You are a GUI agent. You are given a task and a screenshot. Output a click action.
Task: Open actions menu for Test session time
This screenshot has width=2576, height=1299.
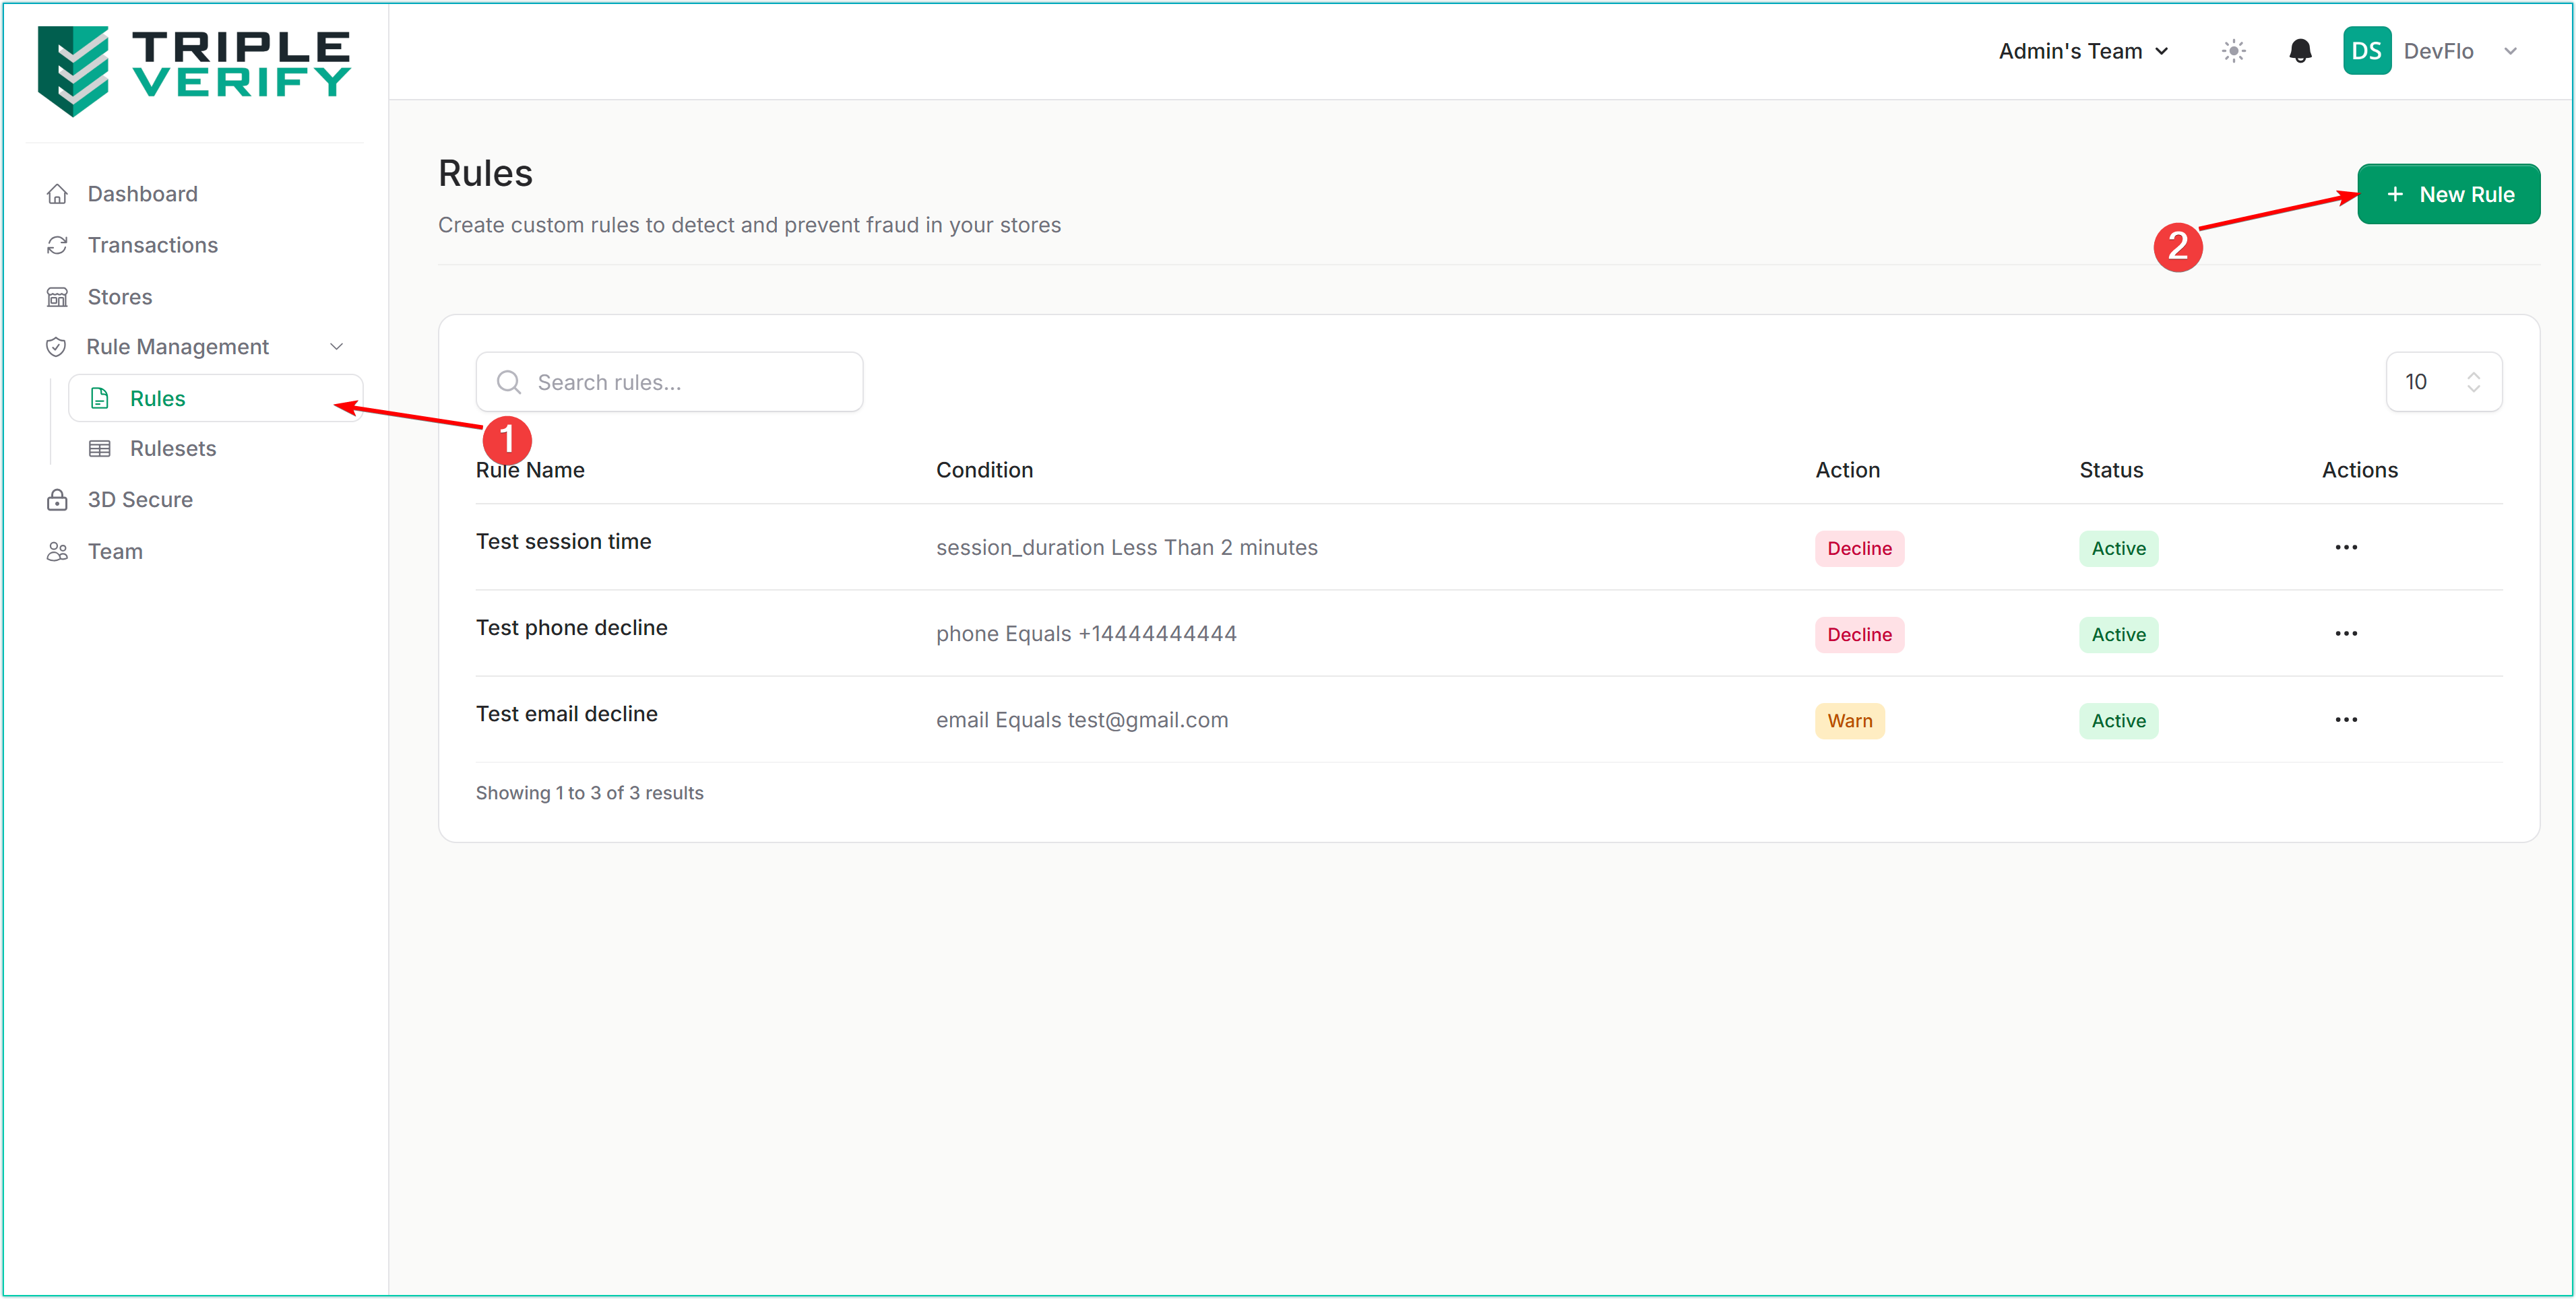(2346, 547)
